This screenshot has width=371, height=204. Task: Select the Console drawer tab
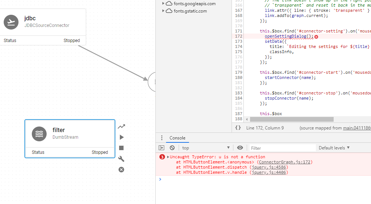[178, 138]
